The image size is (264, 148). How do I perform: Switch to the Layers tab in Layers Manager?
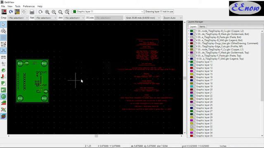193,27
